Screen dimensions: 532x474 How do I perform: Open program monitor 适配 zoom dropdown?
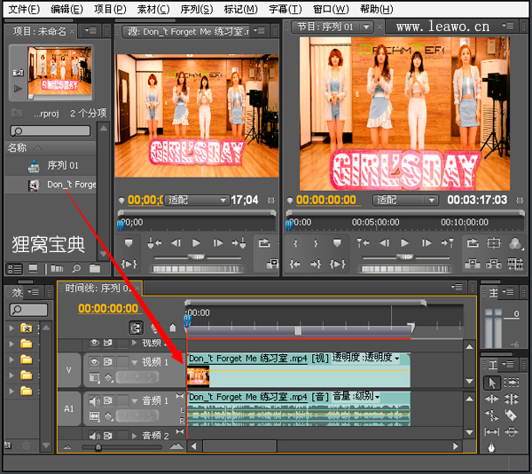(405, 200)
